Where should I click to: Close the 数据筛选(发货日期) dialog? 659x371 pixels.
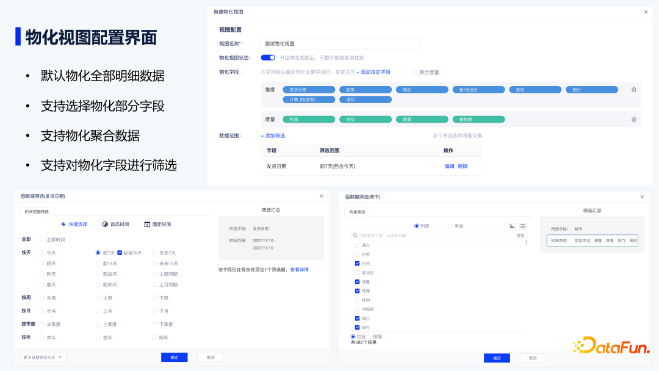[322, 196]
